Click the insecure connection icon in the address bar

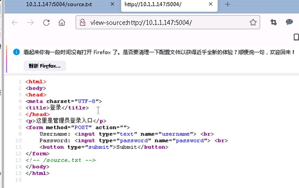83,22
